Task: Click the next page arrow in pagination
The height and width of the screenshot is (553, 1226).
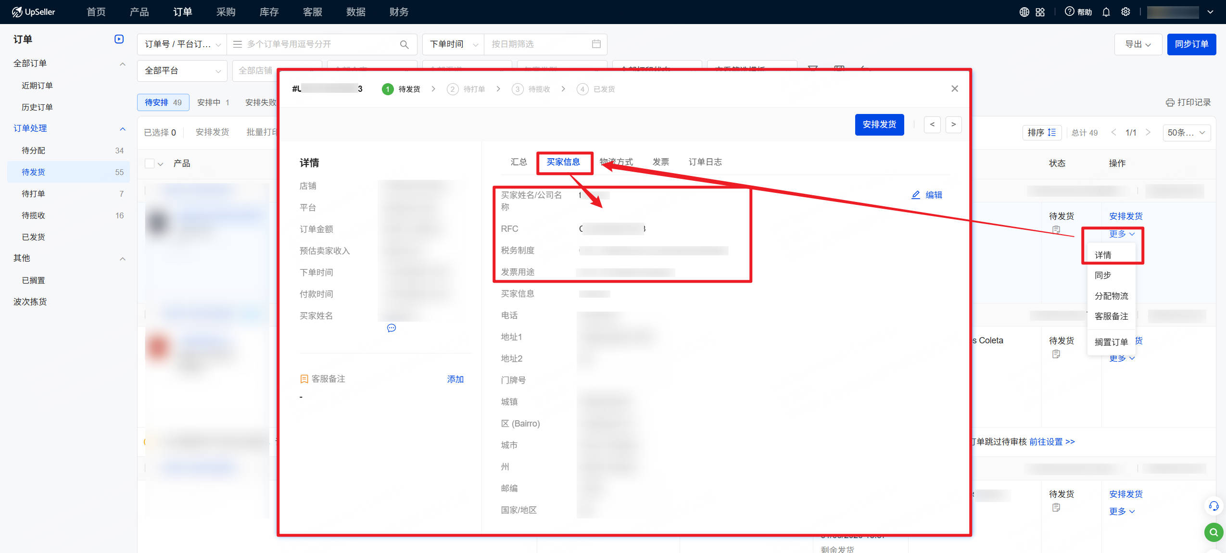Action: [1148, 132]
